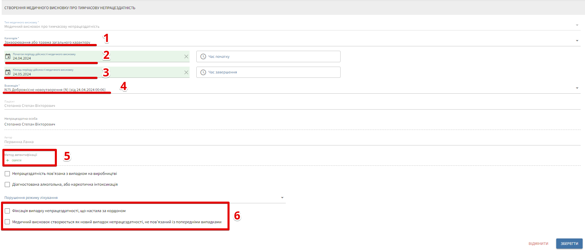Click the calendar icon beside the end date

(x=8, y=72)
